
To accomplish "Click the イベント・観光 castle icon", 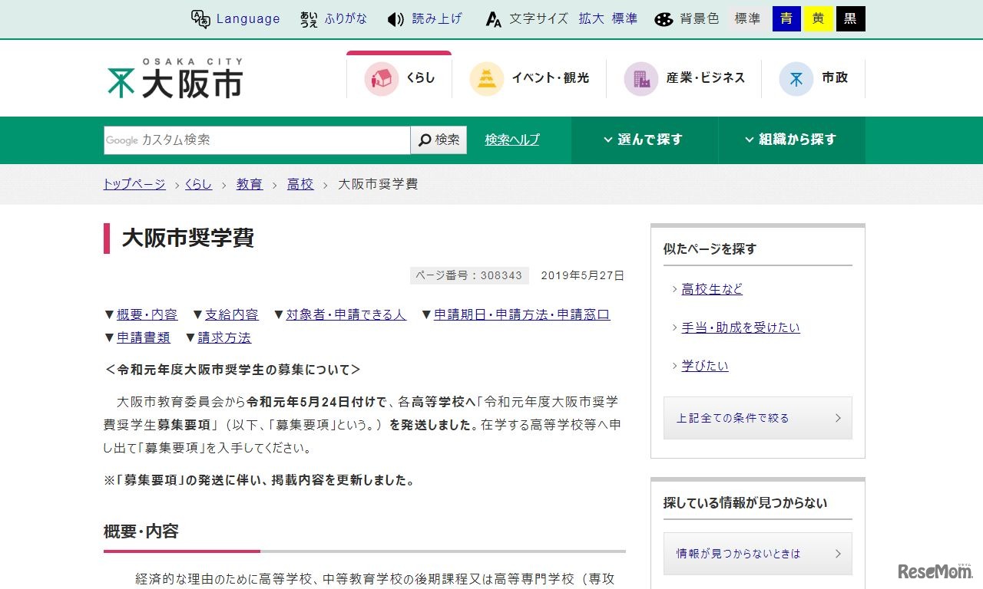I will pyautogui.click(x=486, y=77).
